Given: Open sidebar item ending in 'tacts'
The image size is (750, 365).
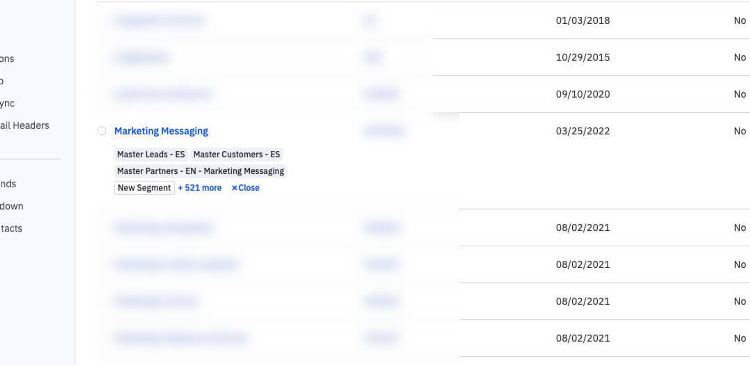Looking at the screenshot, I should 11,228.
